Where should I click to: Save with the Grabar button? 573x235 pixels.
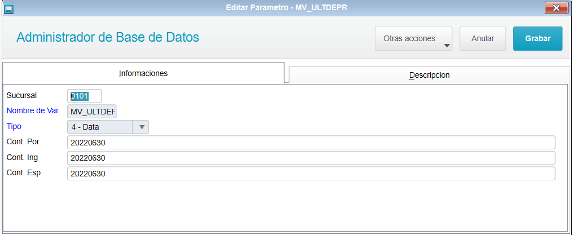[x=537, y=38]
